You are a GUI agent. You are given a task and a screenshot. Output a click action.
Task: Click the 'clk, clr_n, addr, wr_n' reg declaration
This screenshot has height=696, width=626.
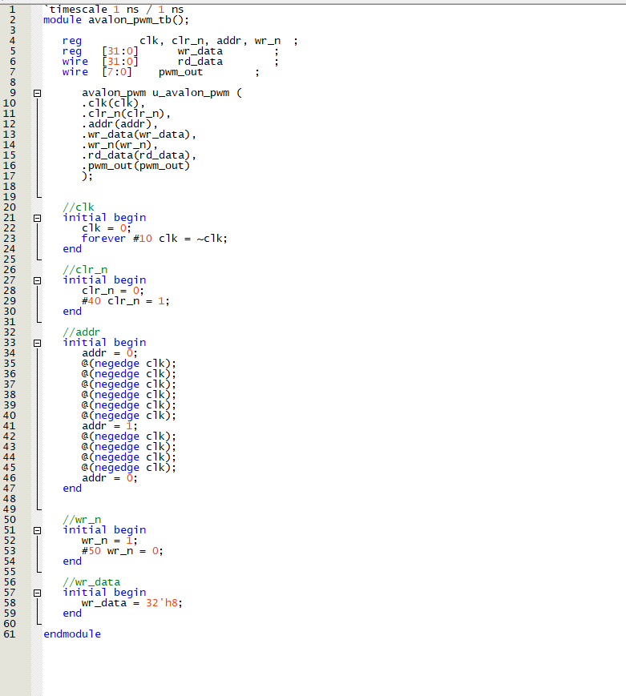[210, 41]
